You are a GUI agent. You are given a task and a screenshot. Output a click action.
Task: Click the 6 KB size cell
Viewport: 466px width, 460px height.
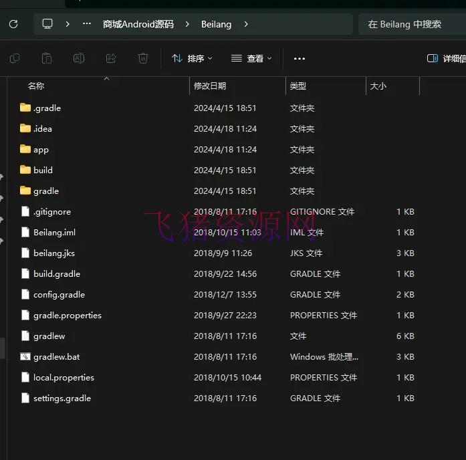pyautogui.click(x=405, y=336)
